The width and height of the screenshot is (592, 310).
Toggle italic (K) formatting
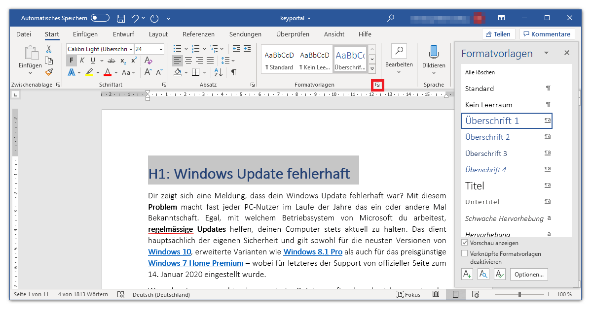pos(82,61)
